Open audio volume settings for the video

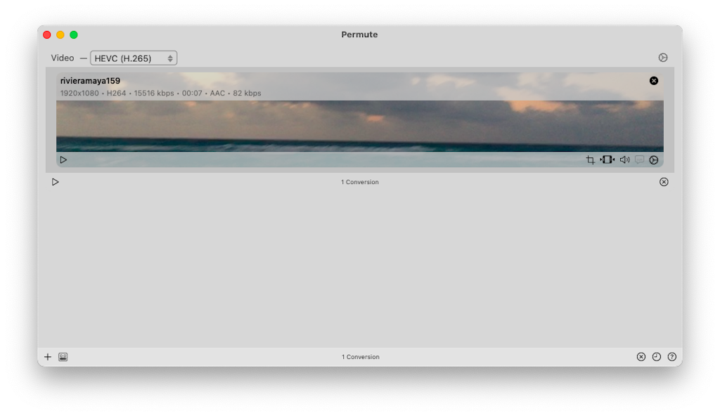[x=625, y=160]
